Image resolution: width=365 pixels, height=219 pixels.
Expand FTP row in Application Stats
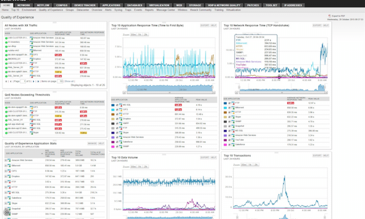(6, 182)
